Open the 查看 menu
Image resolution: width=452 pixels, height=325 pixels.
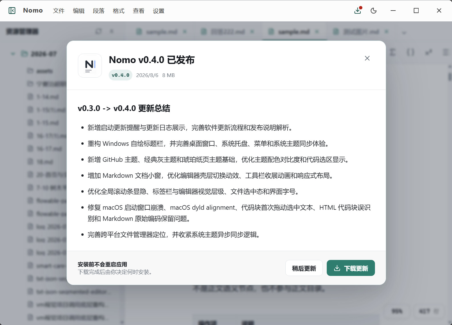click(139, 11)
